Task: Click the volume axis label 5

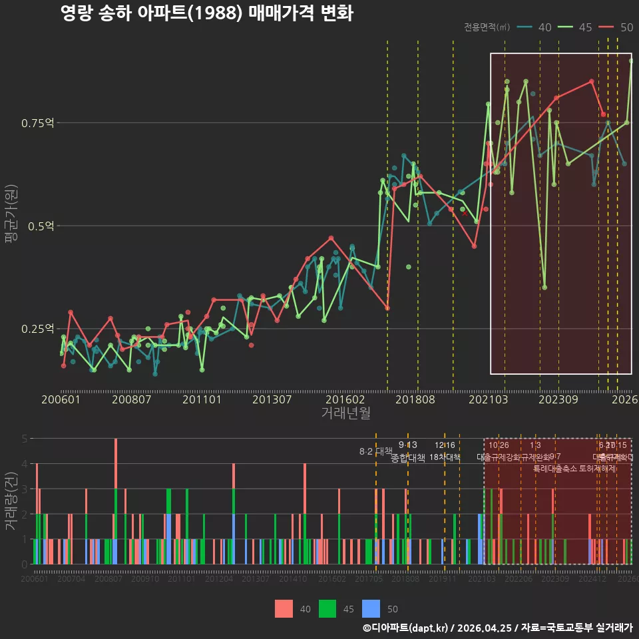Action: pos(25,439)
